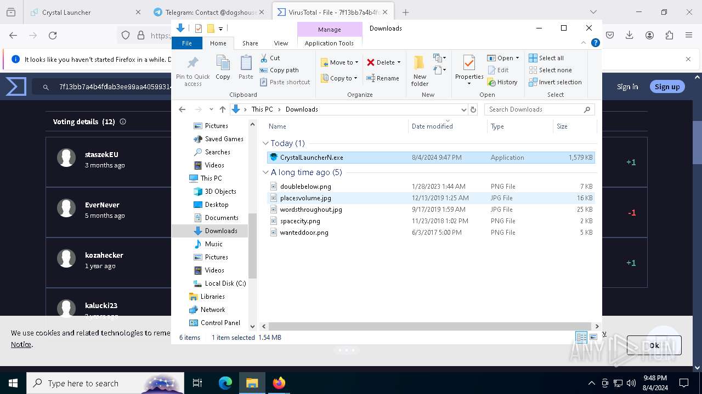
Task: Open the File ribbon tab
Action: coord(187,43)
